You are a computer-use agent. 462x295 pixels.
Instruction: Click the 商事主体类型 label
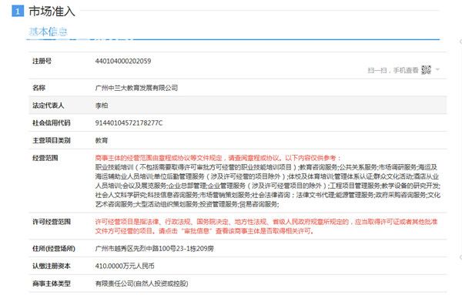pyautogui.click(x=52, y=283)
